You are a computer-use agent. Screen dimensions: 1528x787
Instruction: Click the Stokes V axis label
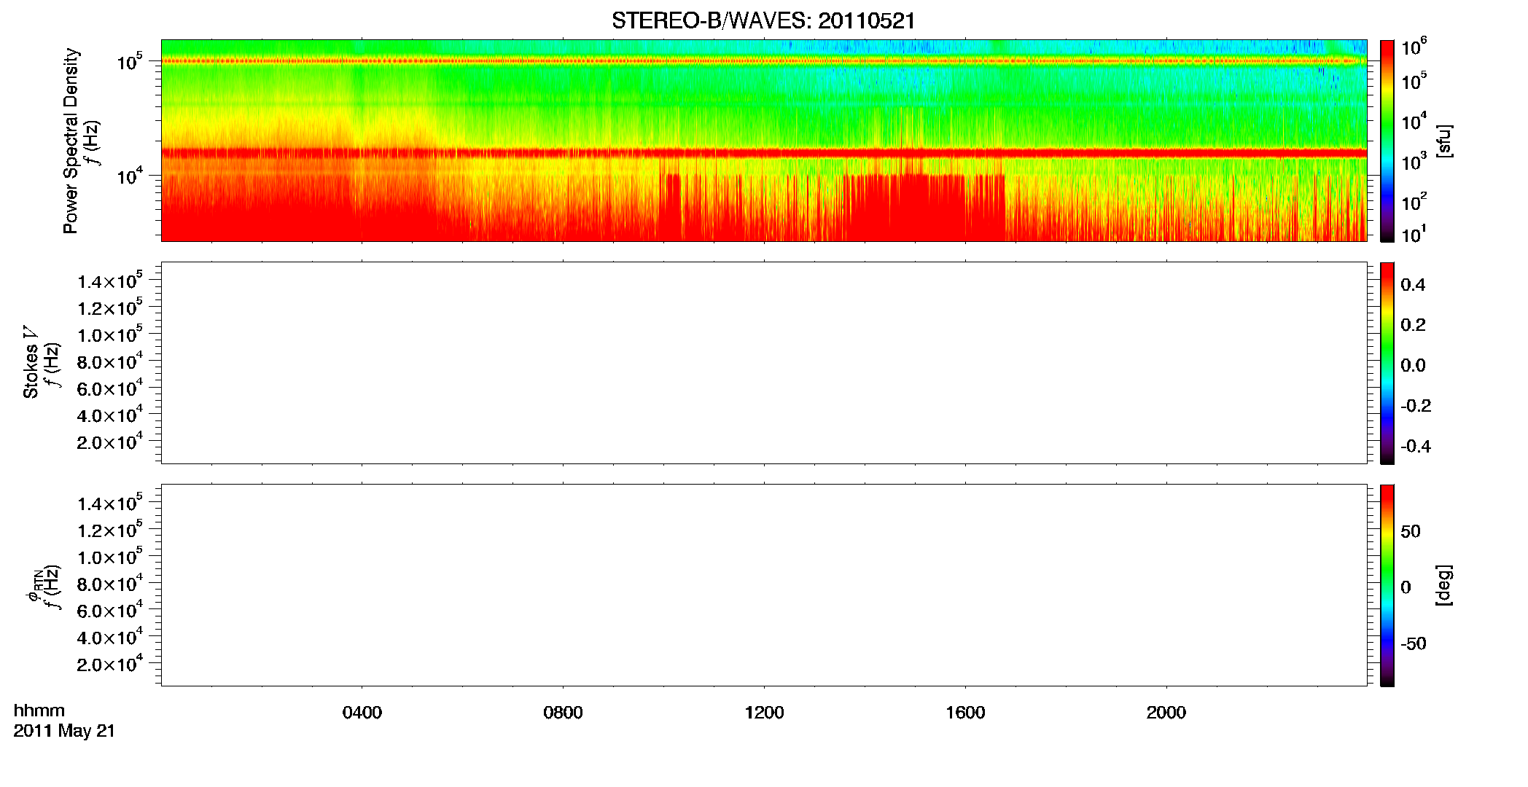tap(31, 362)
